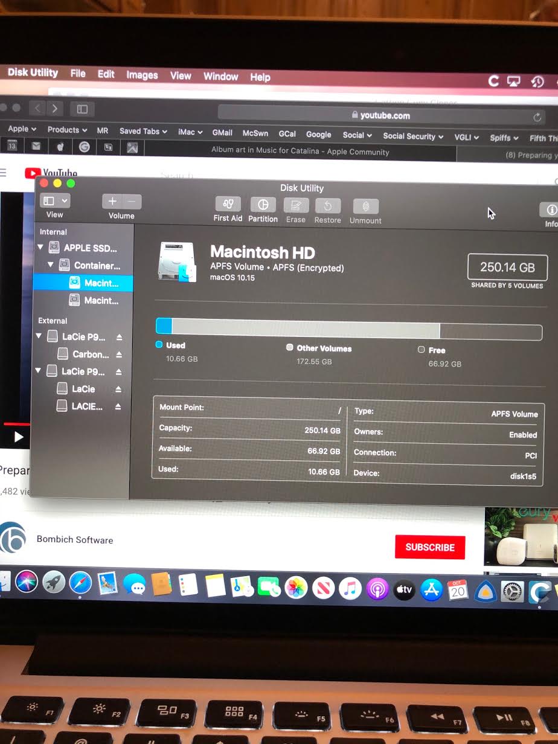Image resolution: width=558 pixels, height=744 pixels.
Task: Eject the Carbon... volume
Action: (119, 354)
